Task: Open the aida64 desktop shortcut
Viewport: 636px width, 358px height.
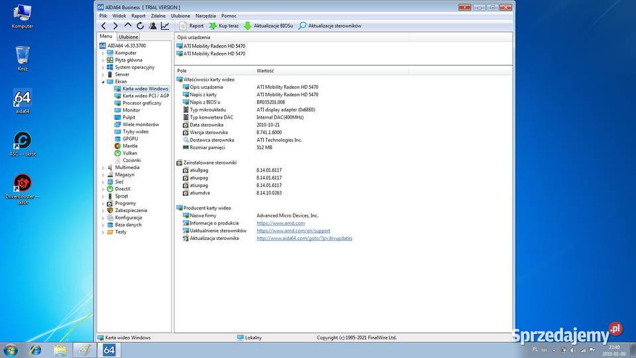Action: click(x=23, y=102)
